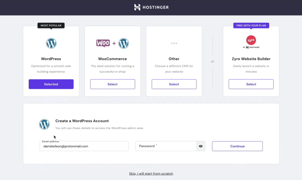Image resolution: width=302 pixels, height=180 pixels.
Task: Select the Other CMS option
Action: 174,84
